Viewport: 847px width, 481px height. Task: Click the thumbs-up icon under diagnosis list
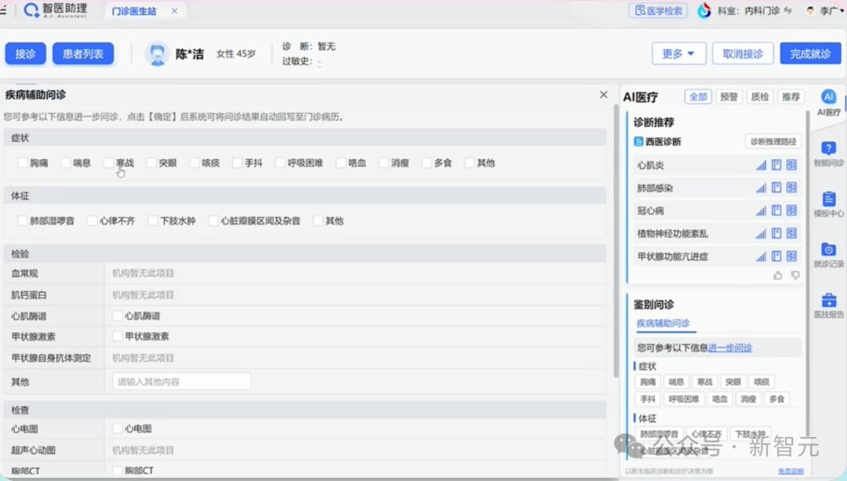coord(777,275)
